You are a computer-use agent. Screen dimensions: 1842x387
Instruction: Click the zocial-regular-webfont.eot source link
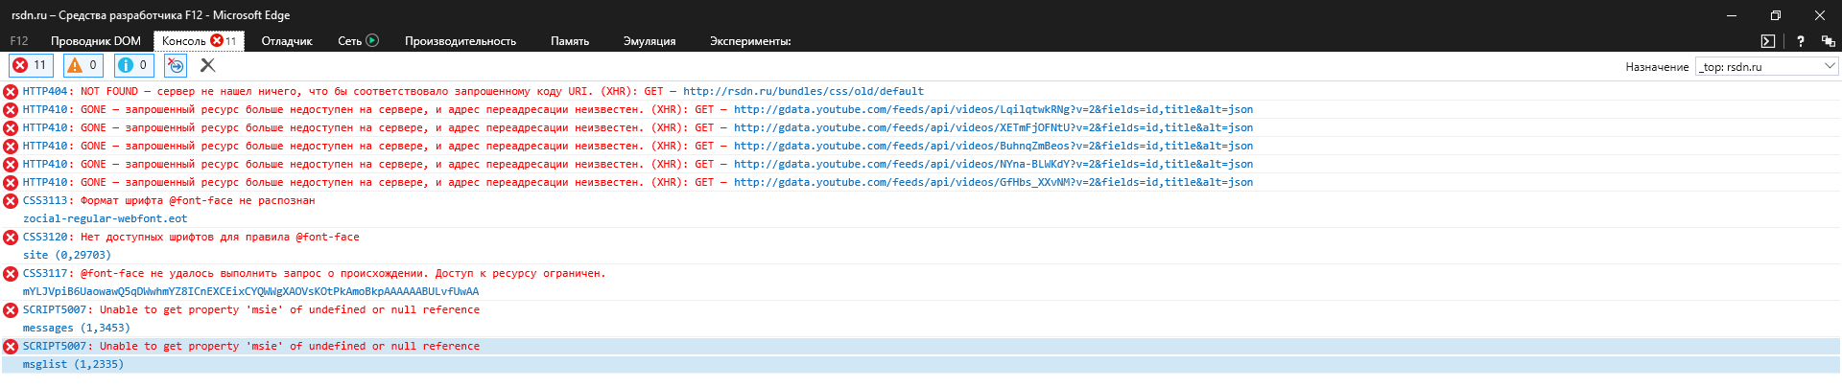click(x=105, y=219)
